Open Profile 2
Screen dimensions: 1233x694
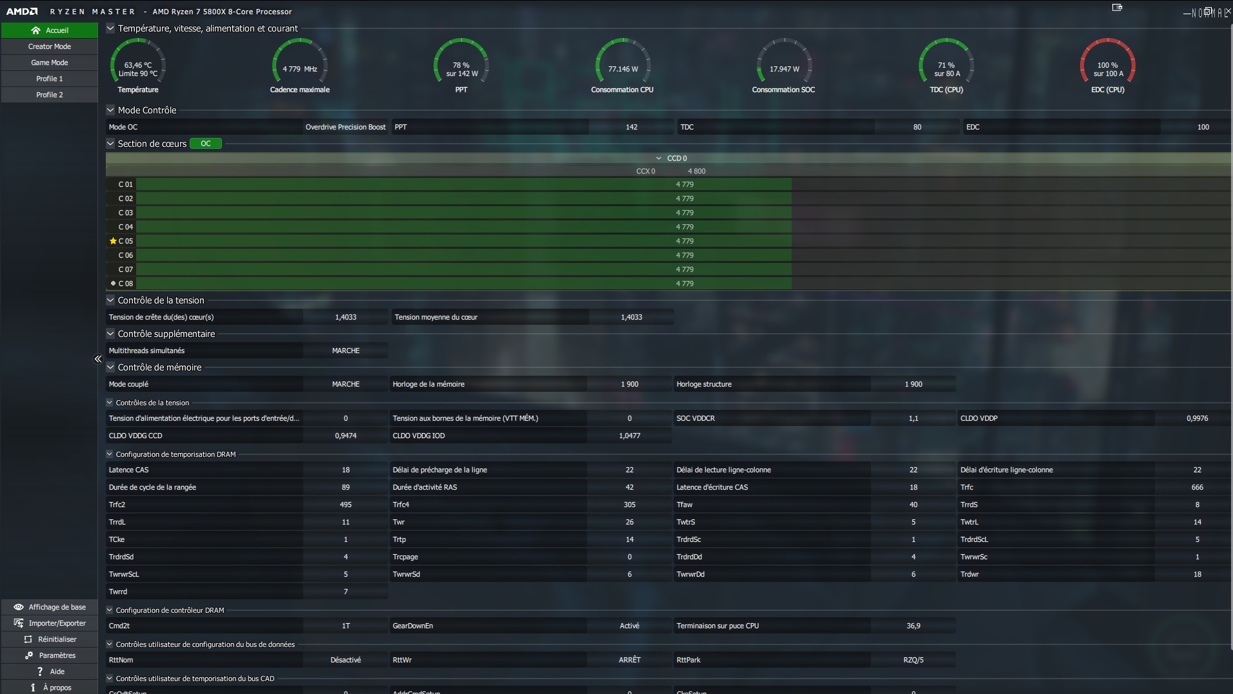click(50, 95)
